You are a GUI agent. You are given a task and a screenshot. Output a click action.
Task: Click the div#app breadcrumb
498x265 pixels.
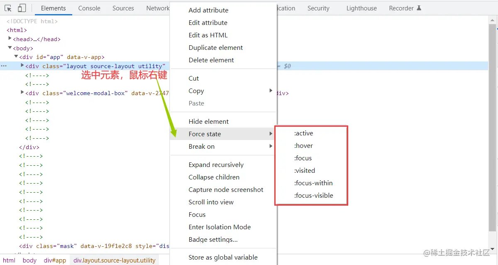(x=55, y=260)
